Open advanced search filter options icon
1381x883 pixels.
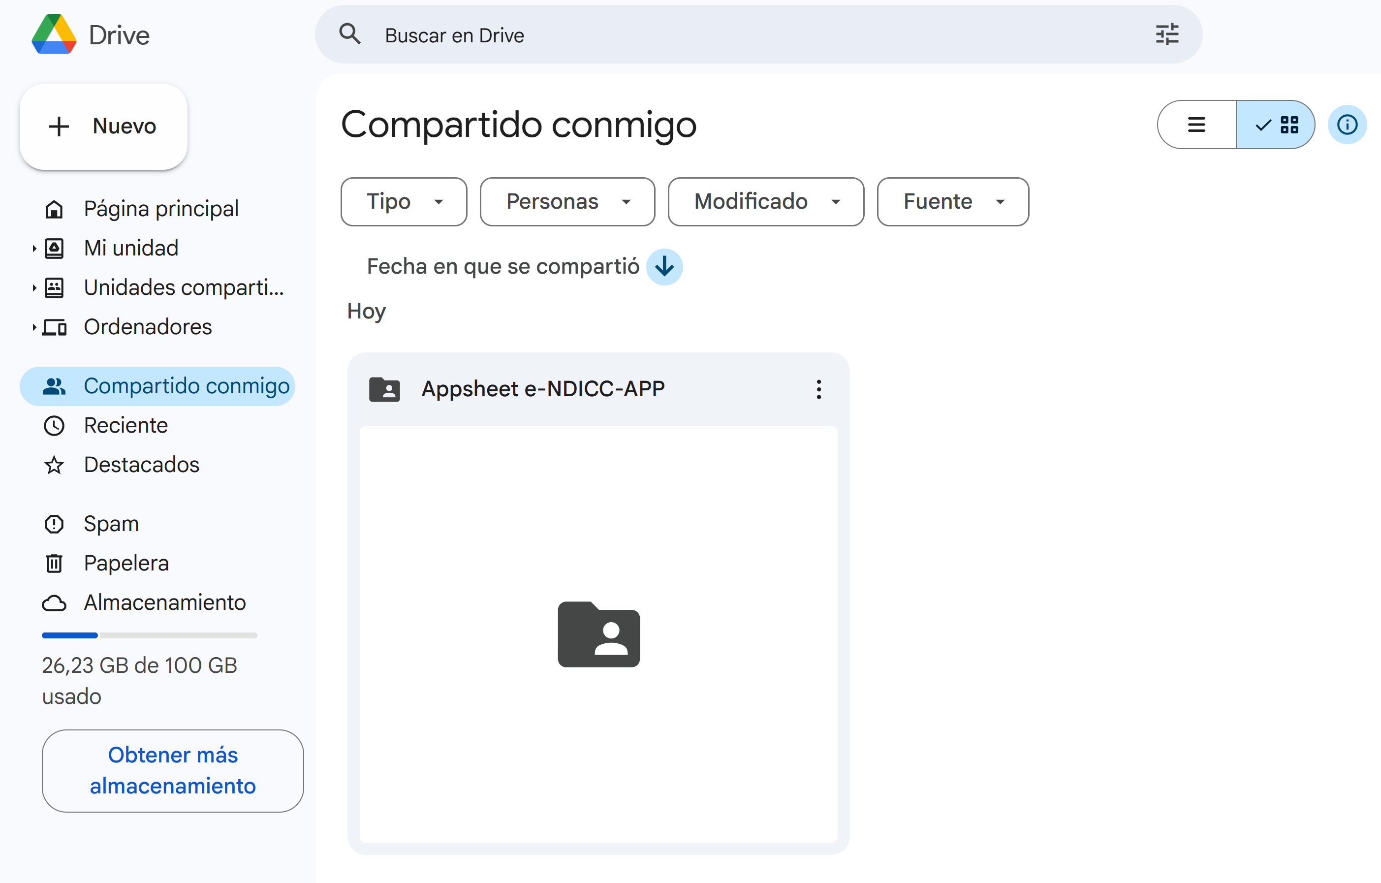[x=1166, y=34]
